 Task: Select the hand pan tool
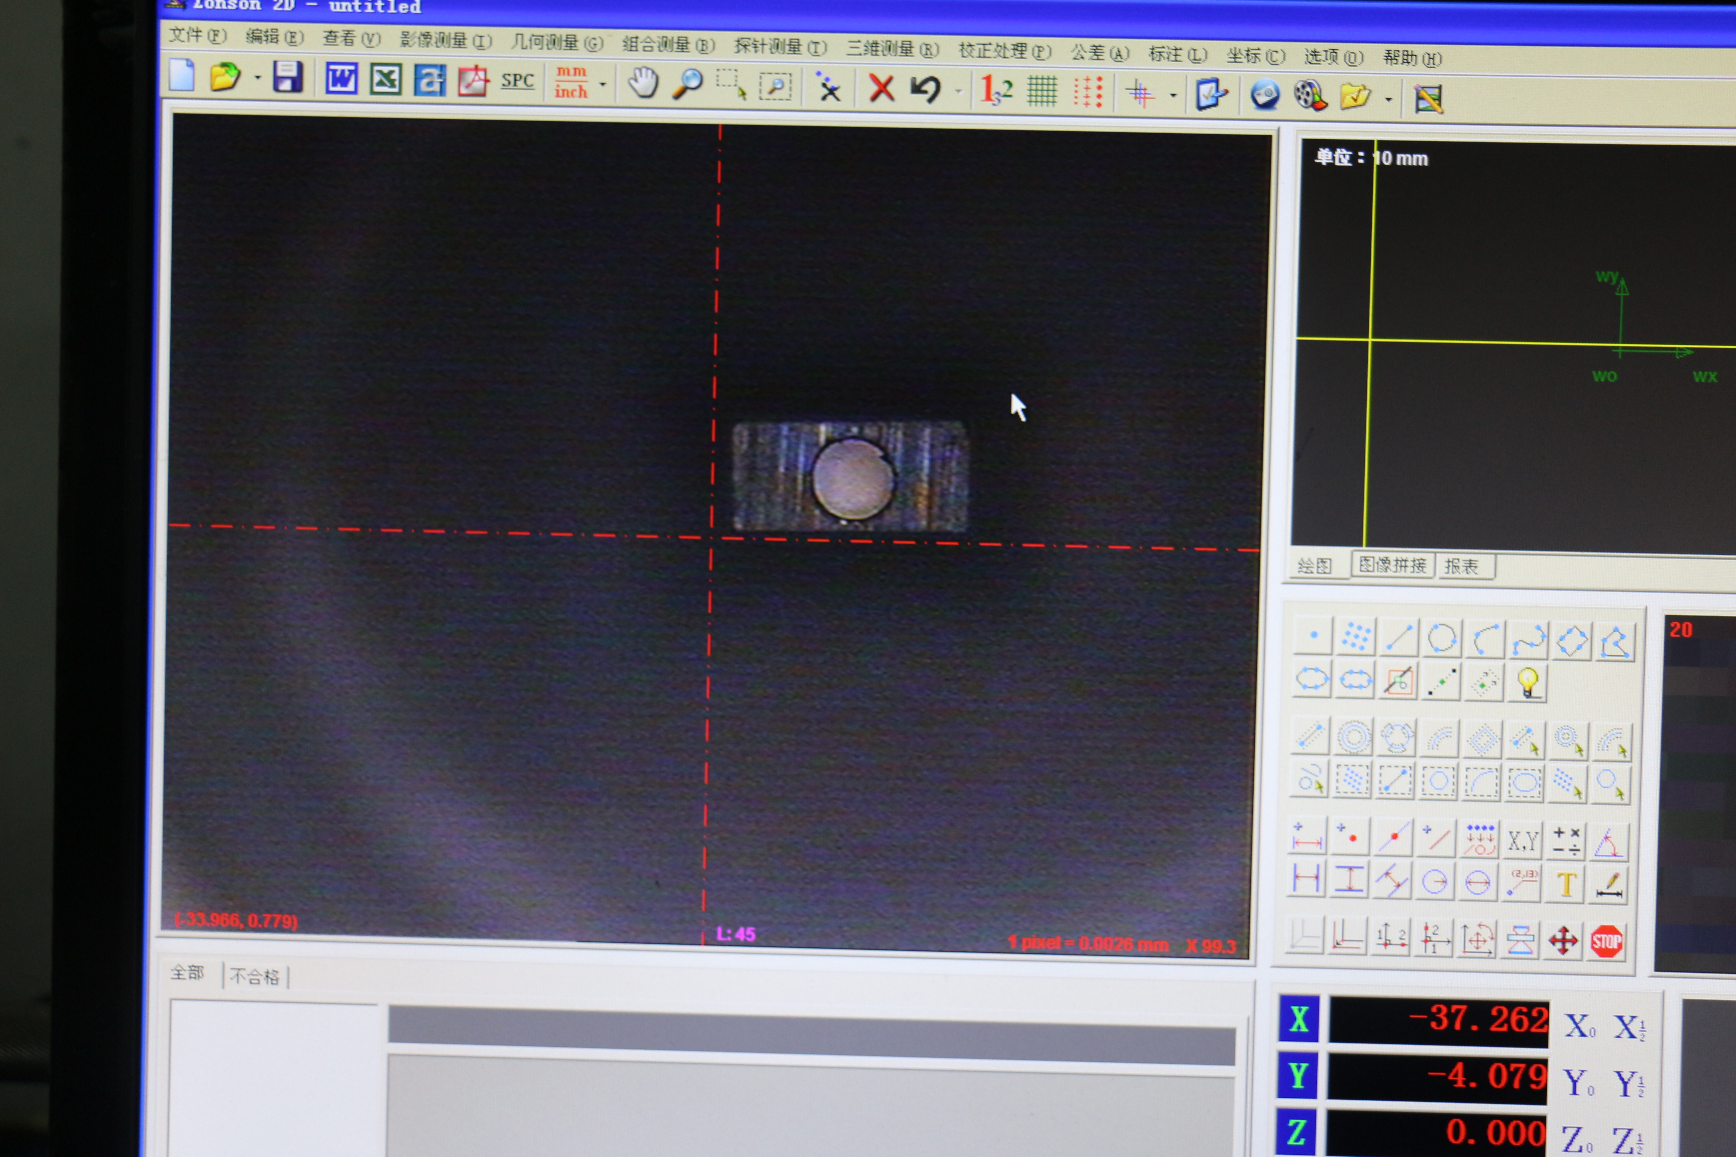point(644,83)
